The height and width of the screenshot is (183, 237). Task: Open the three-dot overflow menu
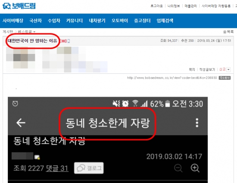(x=197, y=123)
